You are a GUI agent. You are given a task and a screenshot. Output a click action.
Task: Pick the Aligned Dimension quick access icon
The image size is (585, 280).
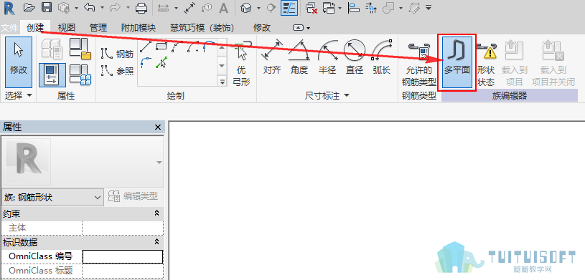(189, 8)
